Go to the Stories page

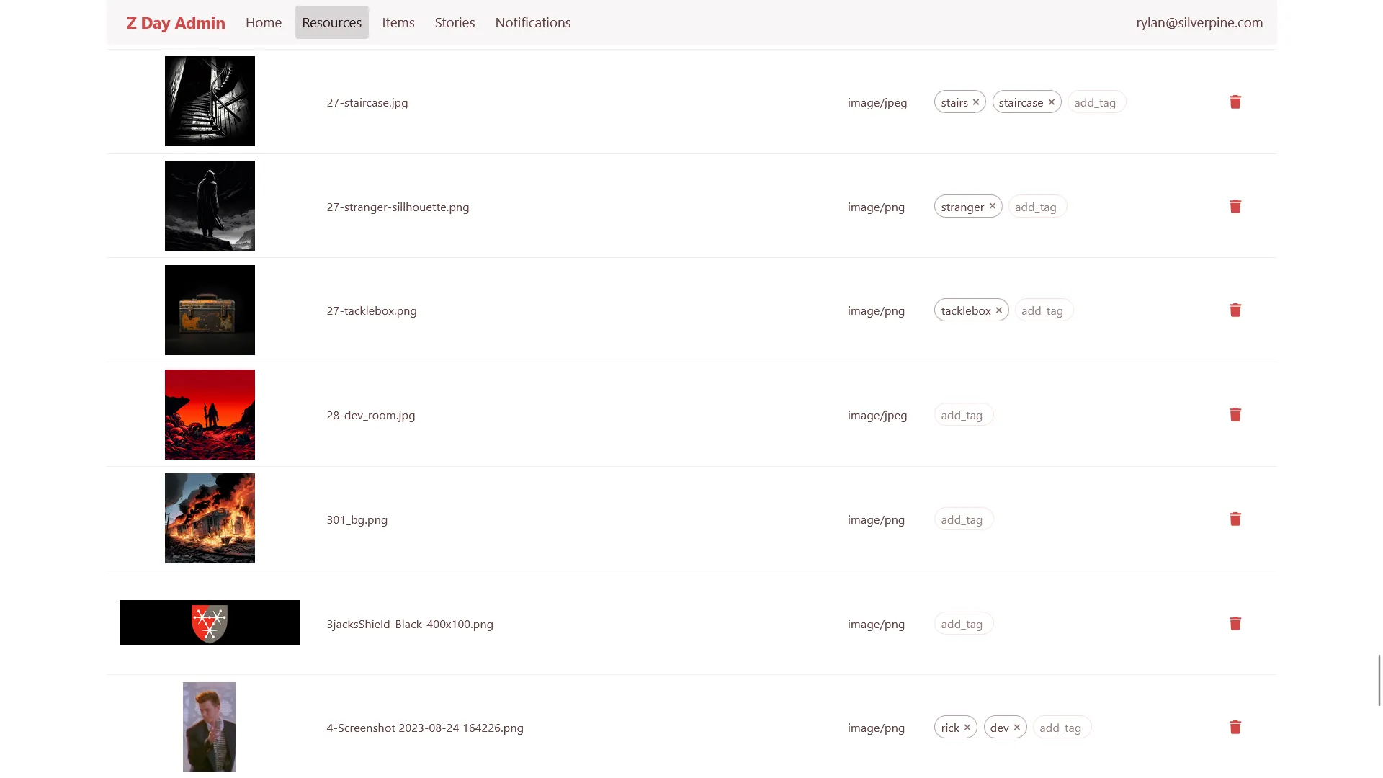tap(455, 22)
